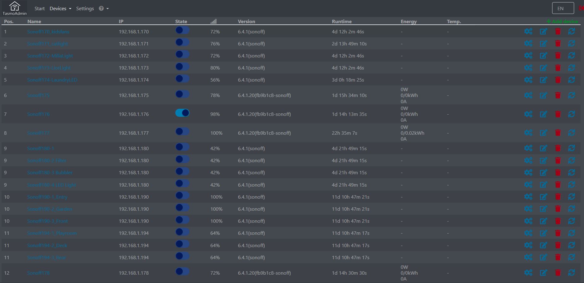The width and height of the screenshot is (584, 283).
Task: Open the Sonoff190-2_Garden device link
Action: pos(49,209)
